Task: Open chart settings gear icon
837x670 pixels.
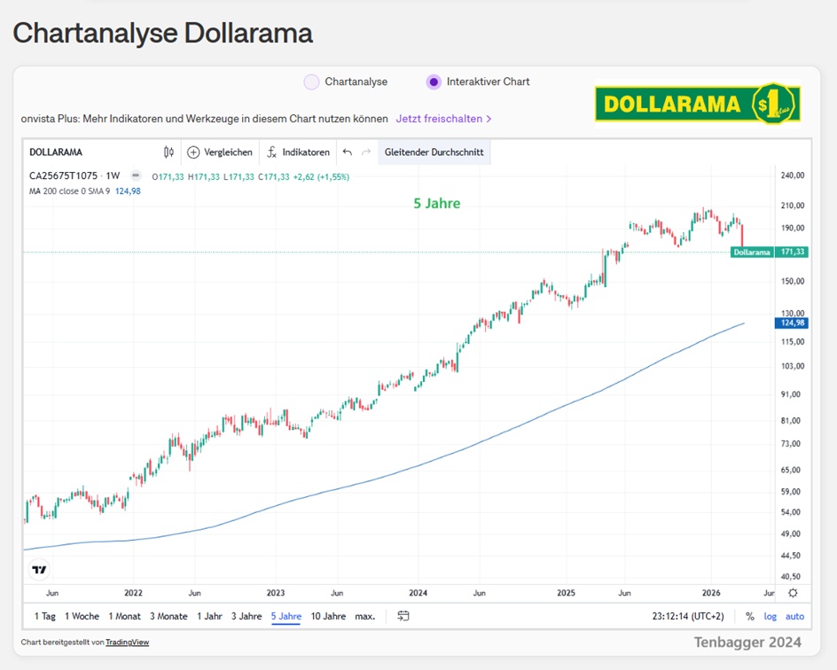Action: click(x=793, y=593)
